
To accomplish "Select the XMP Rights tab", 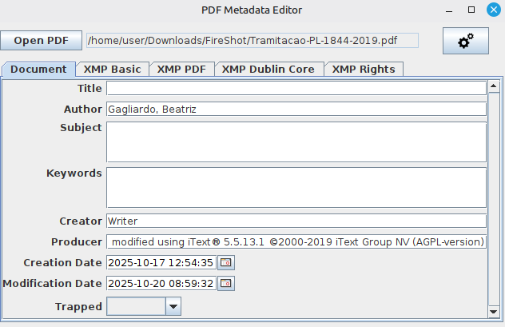I will tap(364, 69).
